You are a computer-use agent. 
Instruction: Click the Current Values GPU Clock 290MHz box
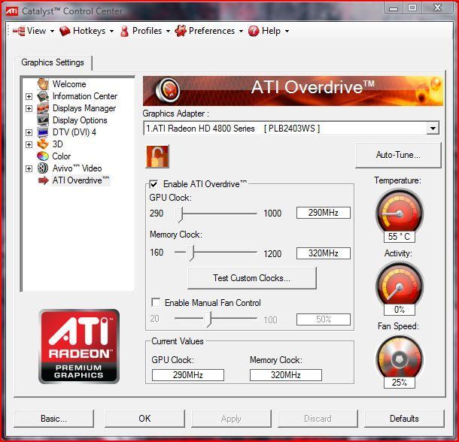pos(188,375)
